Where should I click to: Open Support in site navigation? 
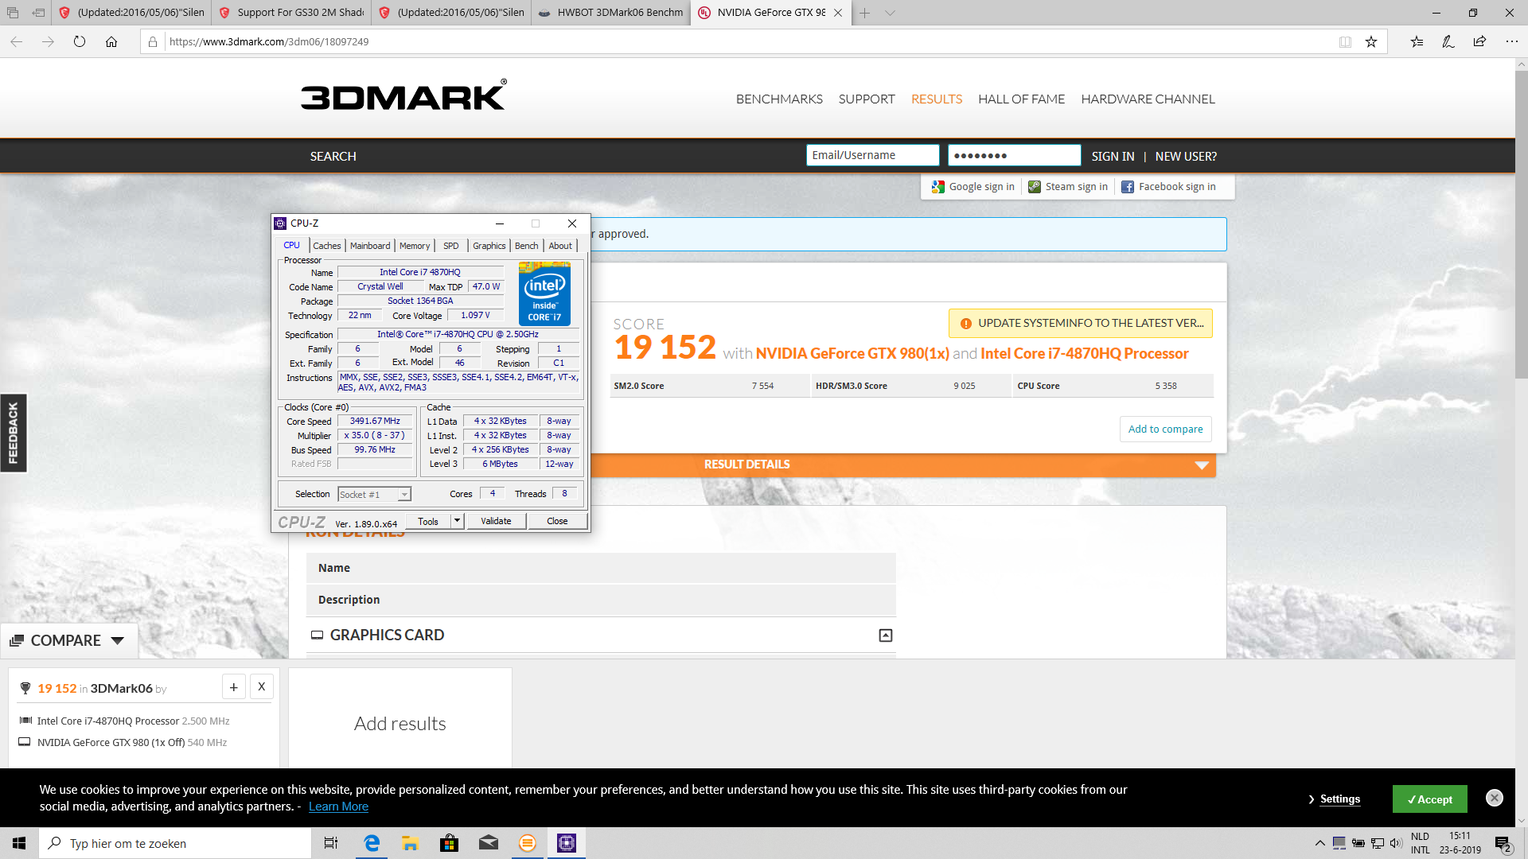coord(867,99)
